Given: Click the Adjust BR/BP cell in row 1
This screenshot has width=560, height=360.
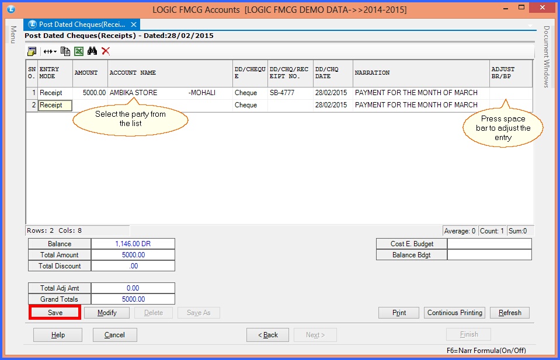Looking at the screenshot, I should coord(511,93).
